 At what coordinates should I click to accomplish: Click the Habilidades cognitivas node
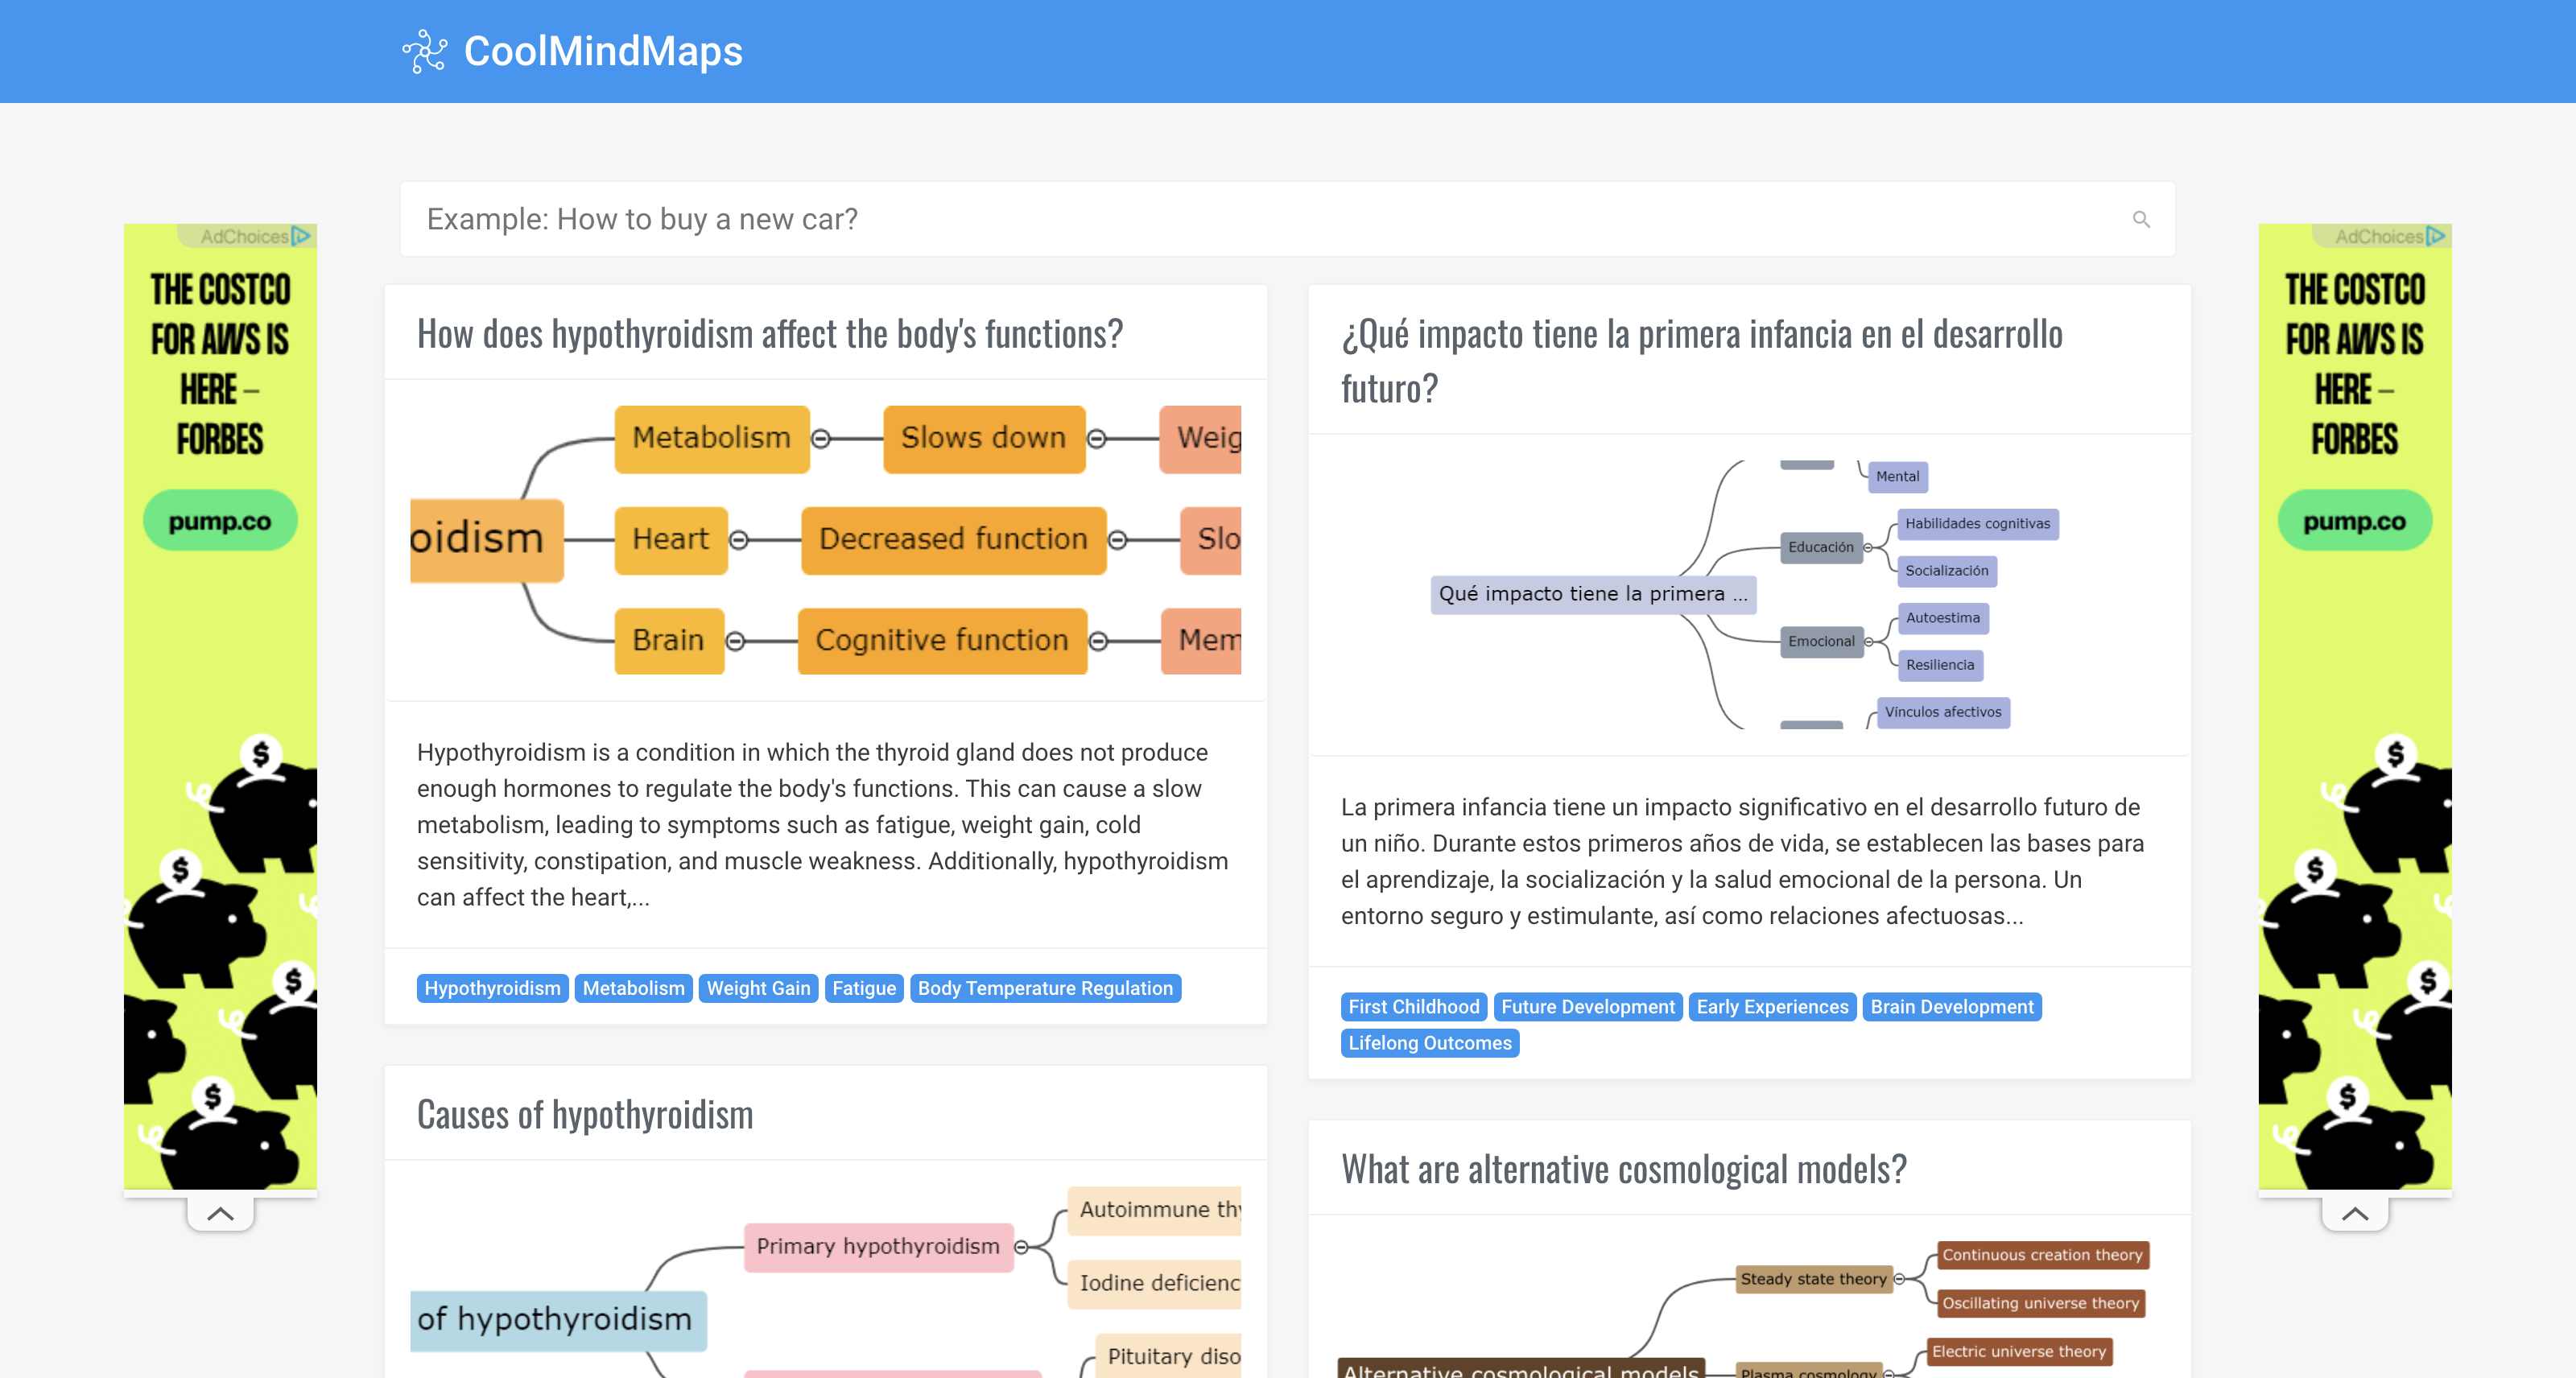[x=1977, y=524]
